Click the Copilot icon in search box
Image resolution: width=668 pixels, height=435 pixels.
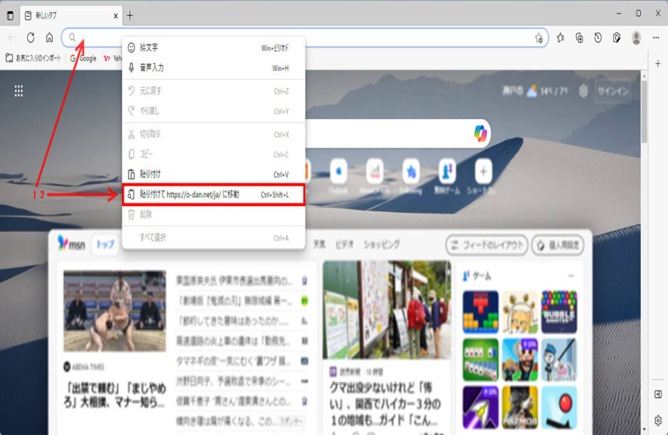480,133
